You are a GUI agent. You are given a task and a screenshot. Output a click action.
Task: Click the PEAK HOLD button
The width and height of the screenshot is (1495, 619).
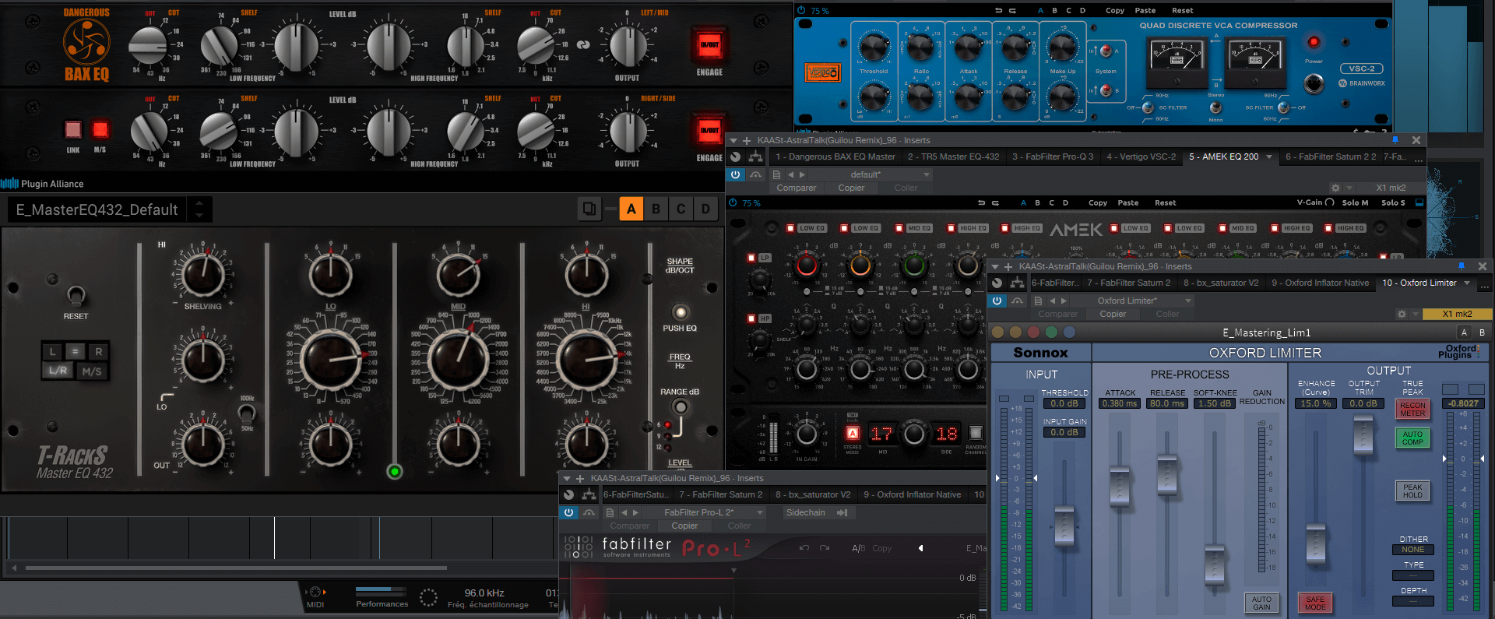(1412, 491)
